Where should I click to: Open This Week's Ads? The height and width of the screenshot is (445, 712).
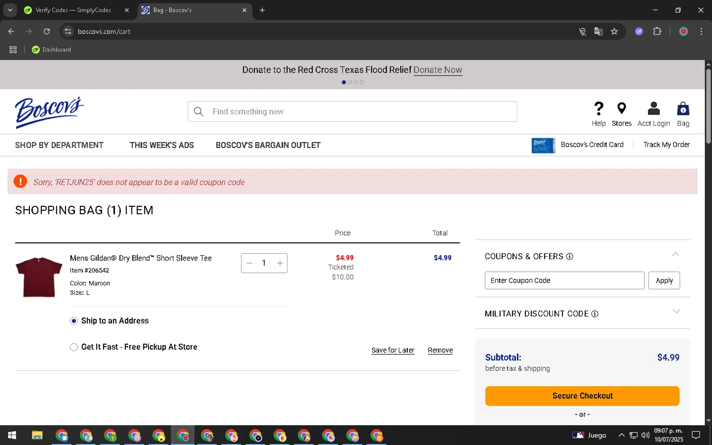162,145
